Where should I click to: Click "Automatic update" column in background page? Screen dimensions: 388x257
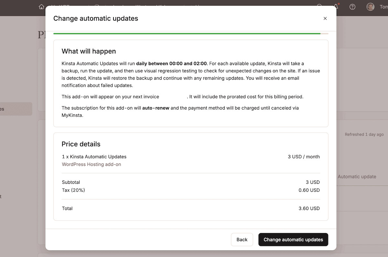357,177
